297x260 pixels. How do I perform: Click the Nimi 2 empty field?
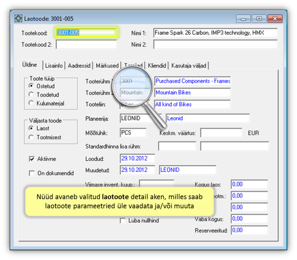coord(215,45)
